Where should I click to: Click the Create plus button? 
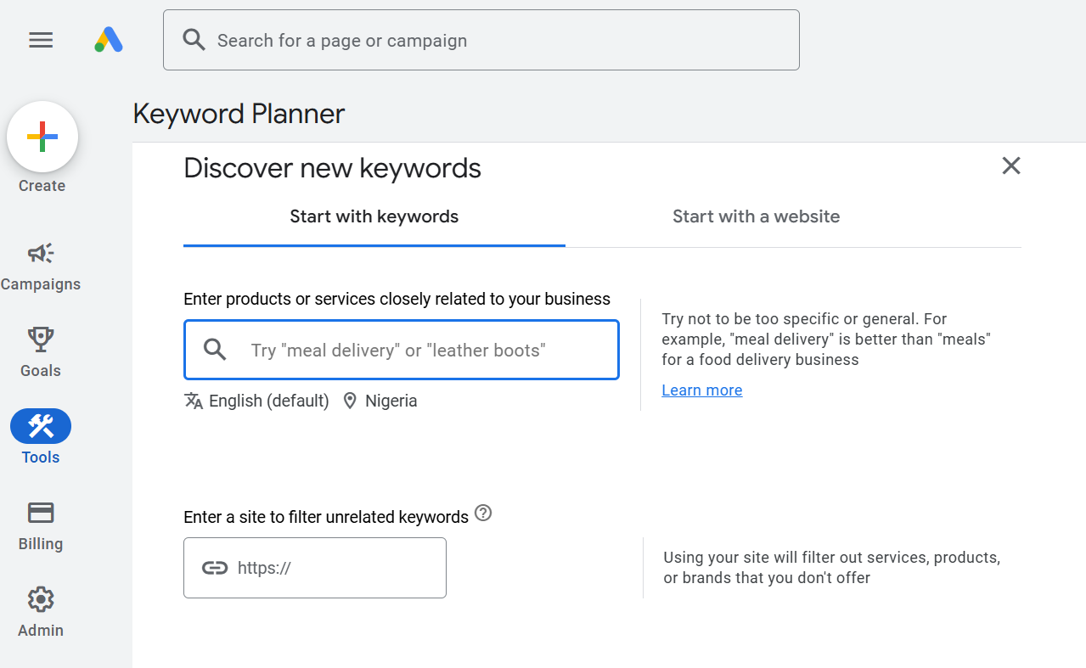point(42,137)
